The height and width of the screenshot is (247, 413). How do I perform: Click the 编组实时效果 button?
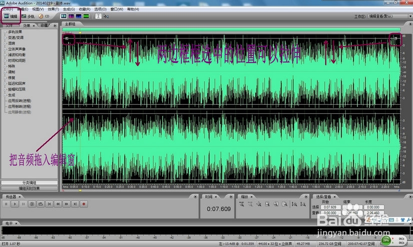(x=29, y=188)
